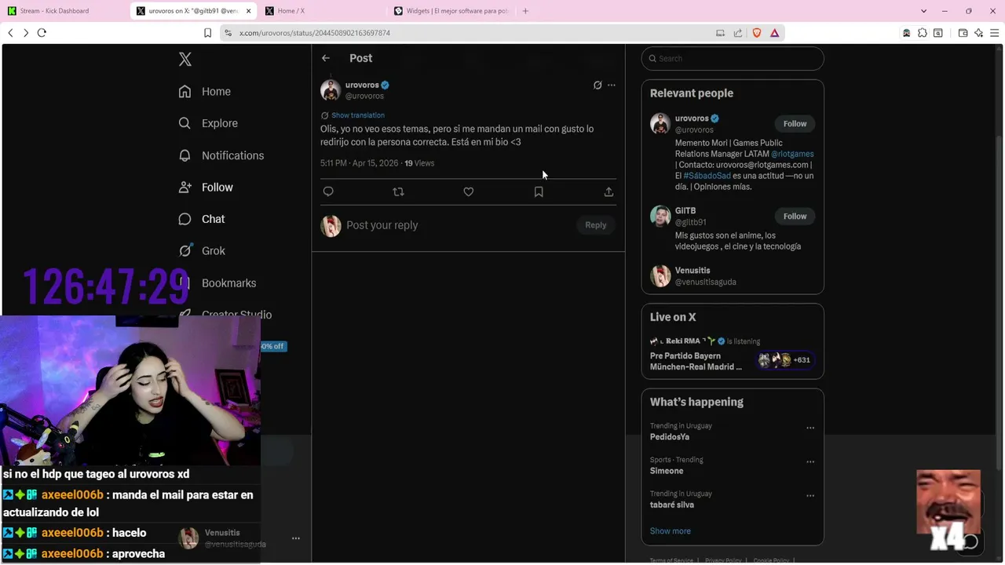Image resolution: width=1005 pixels, height=565 pixels.
Task: Click the address bar URL
Action: (315, 33)
